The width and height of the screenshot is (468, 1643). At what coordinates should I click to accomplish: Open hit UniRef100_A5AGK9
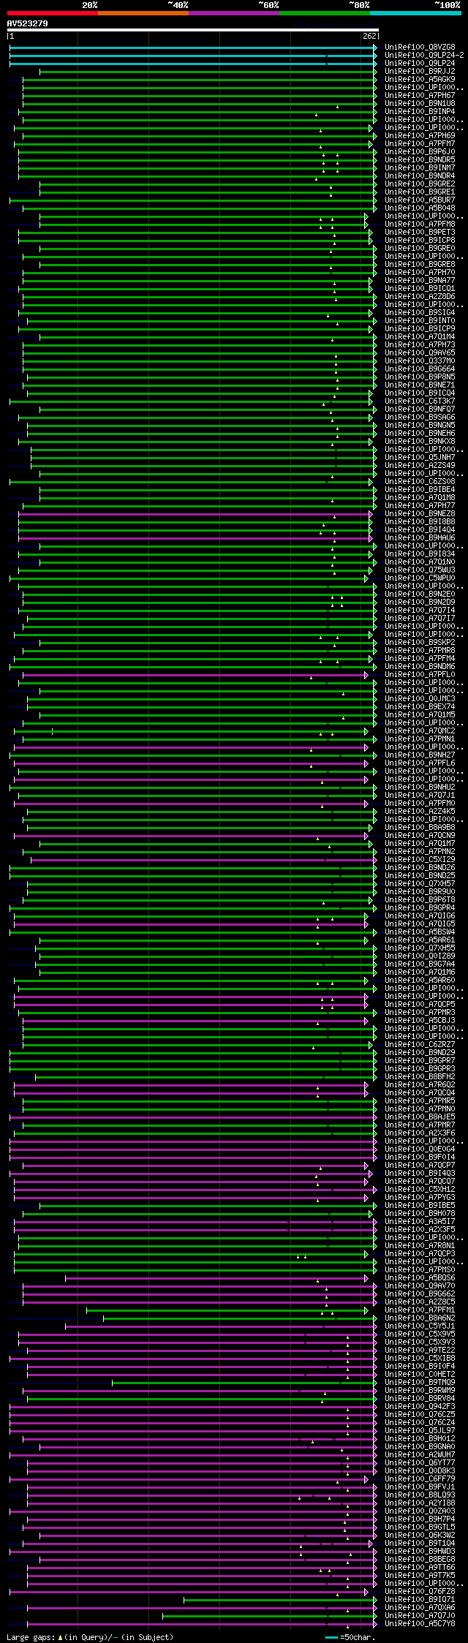point(420,80)
